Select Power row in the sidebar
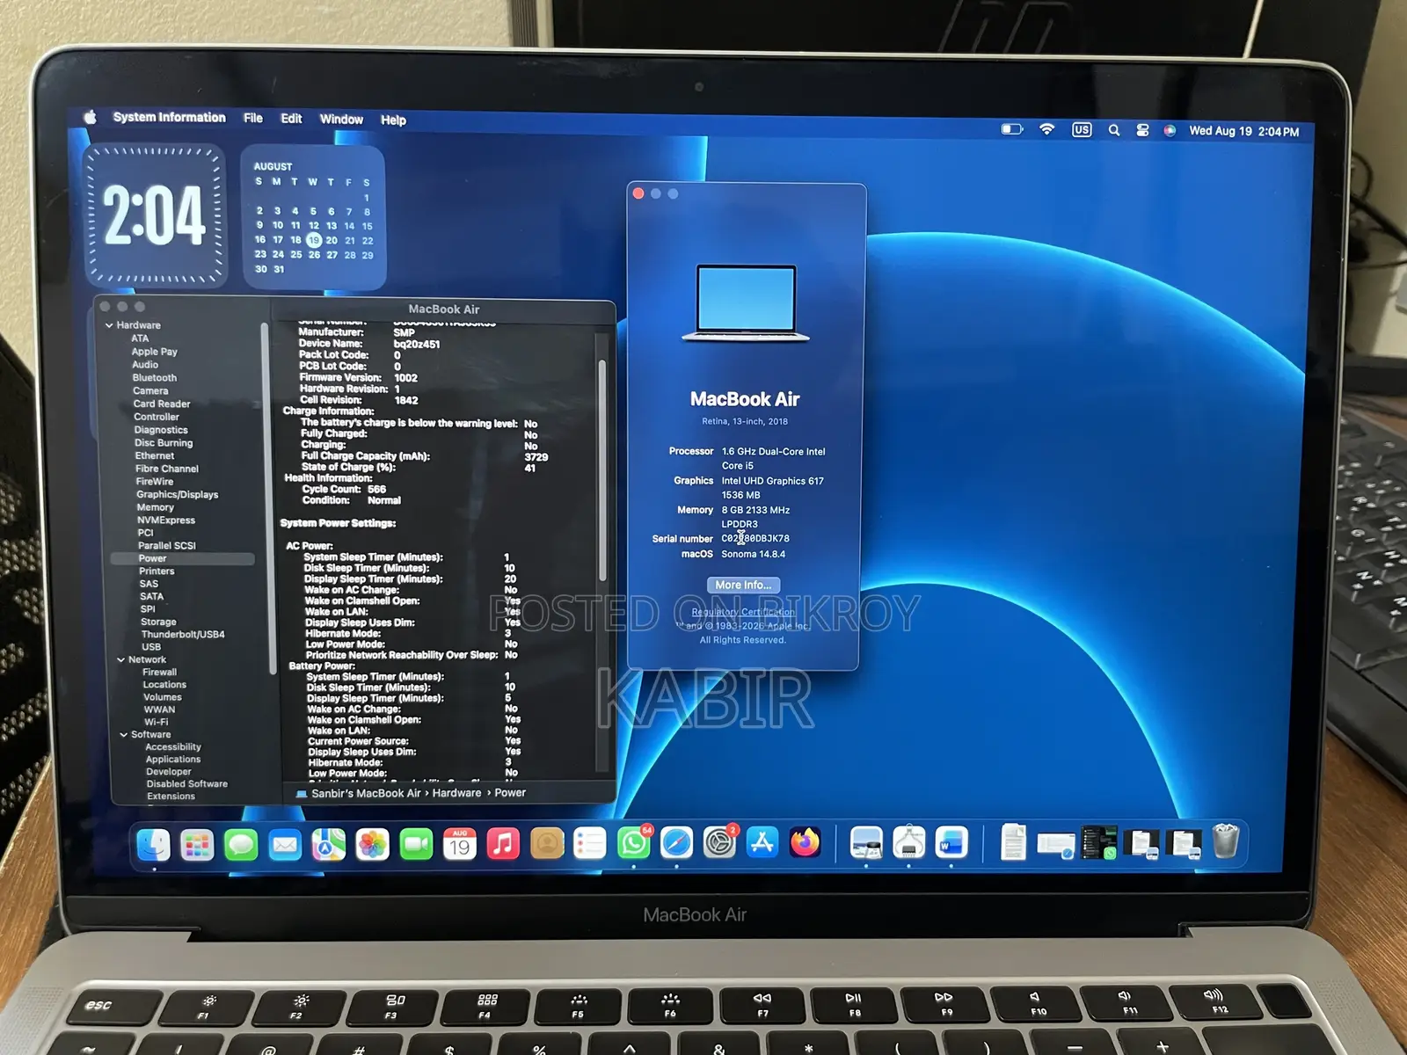The image size is (1407, 1055). [183, 558]
